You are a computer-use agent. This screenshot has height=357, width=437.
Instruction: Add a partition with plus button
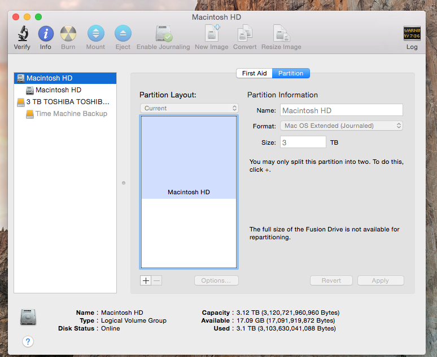146,280
